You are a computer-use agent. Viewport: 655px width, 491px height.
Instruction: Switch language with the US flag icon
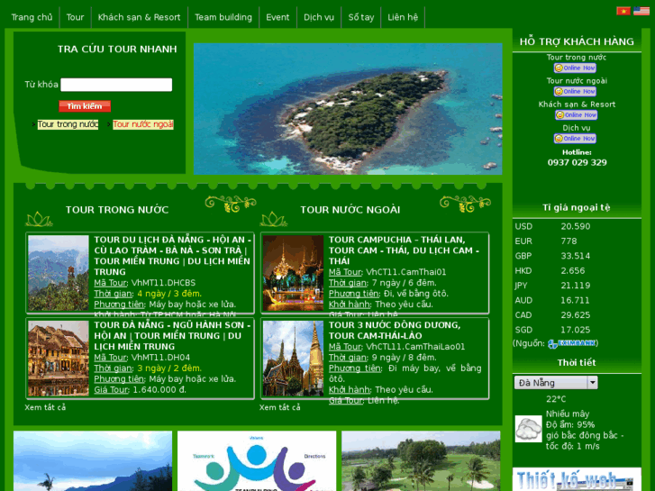(x=641, y=11)
